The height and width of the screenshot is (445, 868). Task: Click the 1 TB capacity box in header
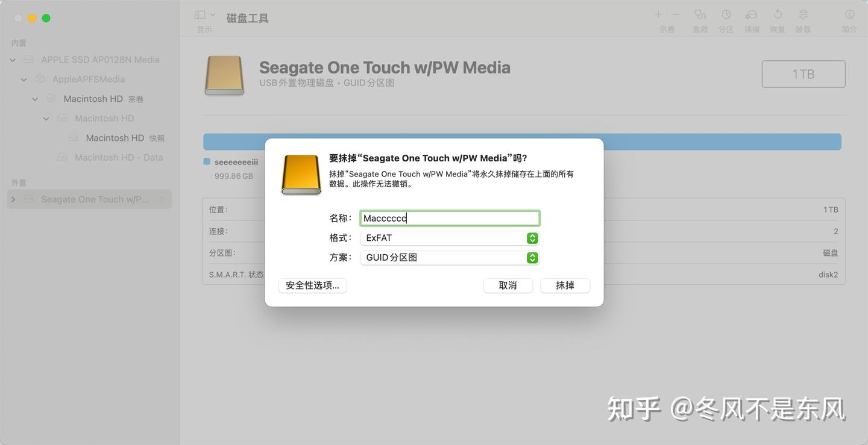[x=804, y=74]
